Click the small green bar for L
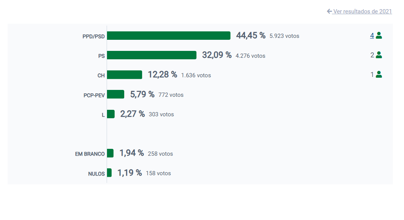Image resolution: width=404 pixels, height=220 pixels. click(x=111, y=114)
